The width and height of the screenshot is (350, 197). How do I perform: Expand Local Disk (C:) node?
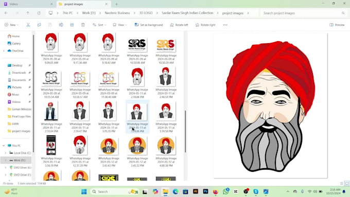coord(6,153)
